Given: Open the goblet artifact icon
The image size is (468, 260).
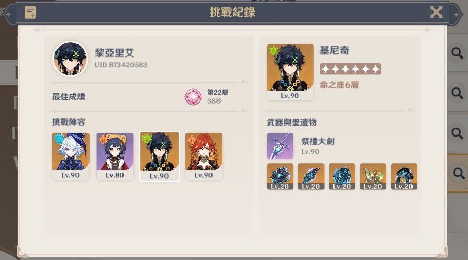Looking at the screenshot, I should (373, 176).
